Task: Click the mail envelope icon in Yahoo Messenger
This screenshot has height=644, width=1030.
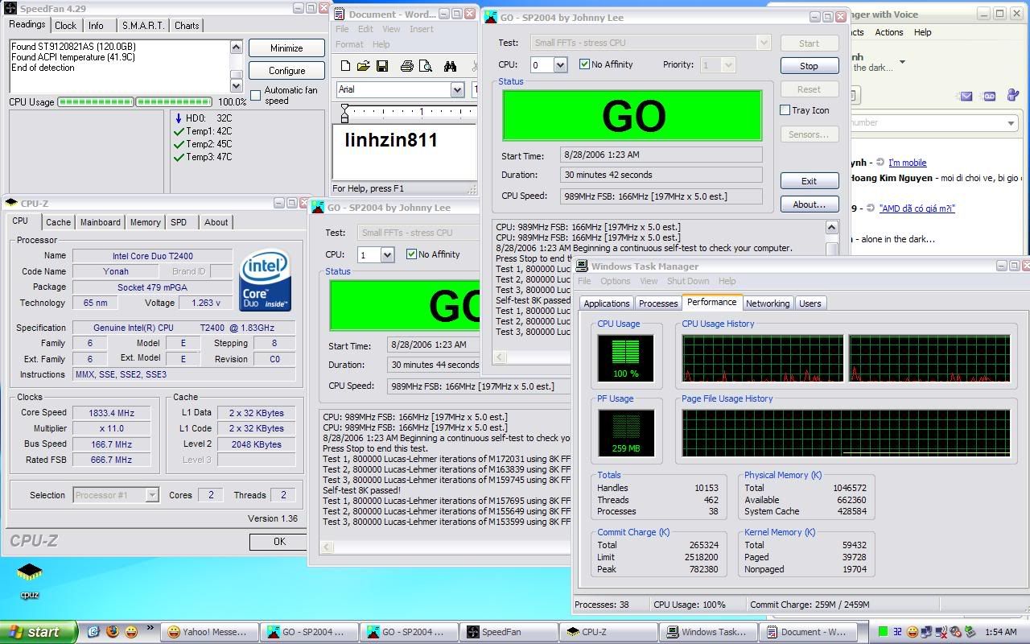Action: [966, 96]
